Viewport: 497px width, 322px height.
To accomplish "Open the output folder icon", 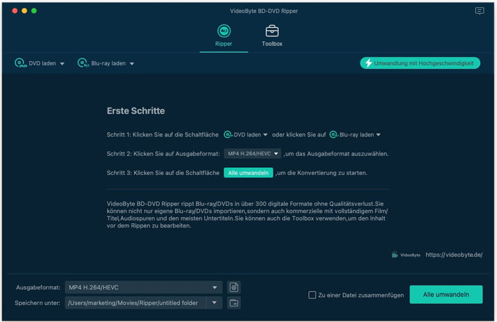I will (234, 303).
